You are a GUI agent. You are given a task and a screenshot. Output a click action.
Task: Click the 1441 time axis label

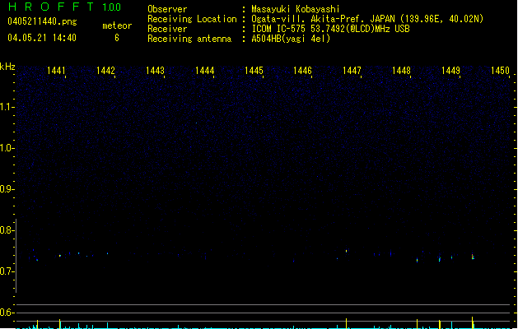click(56, 71)
